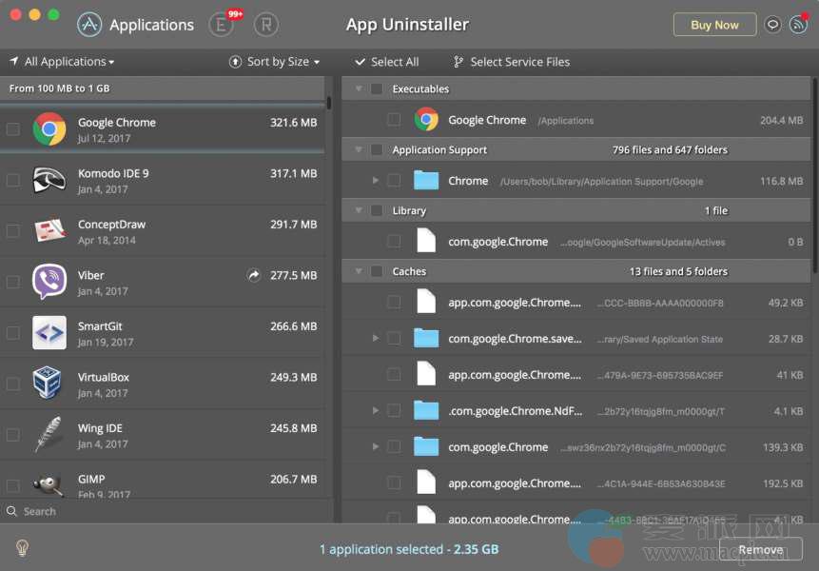Check the Google Chrome application checkbox
This screenshot has width=819, height=571.
pos(13,129)
